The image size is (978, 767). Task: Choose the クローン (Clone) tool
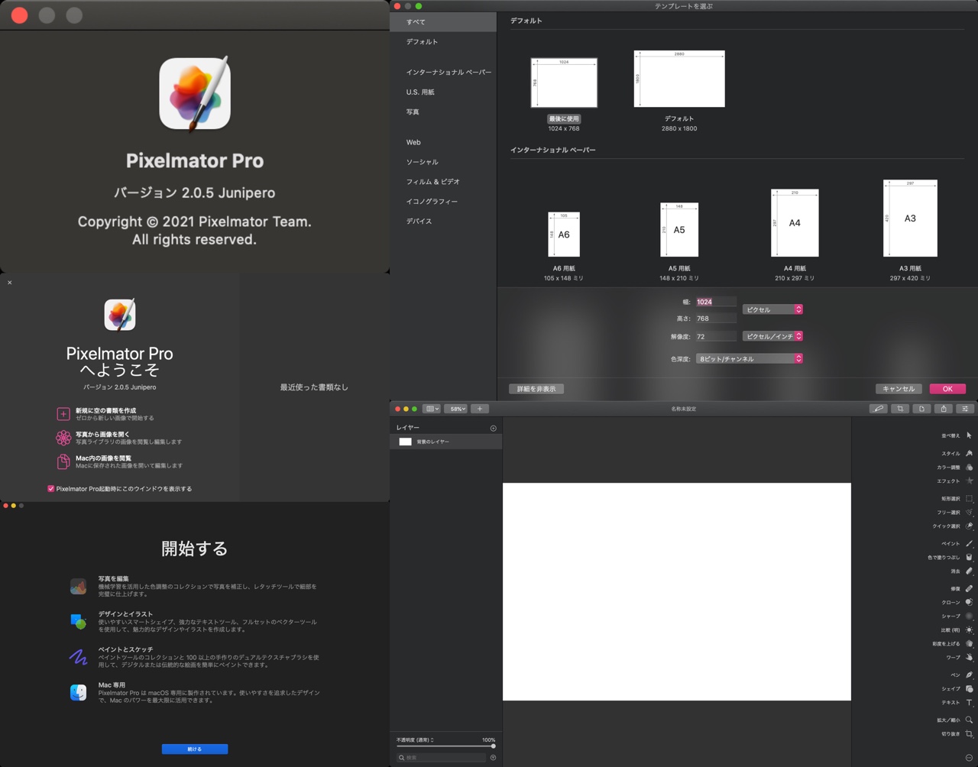(969, 602)
